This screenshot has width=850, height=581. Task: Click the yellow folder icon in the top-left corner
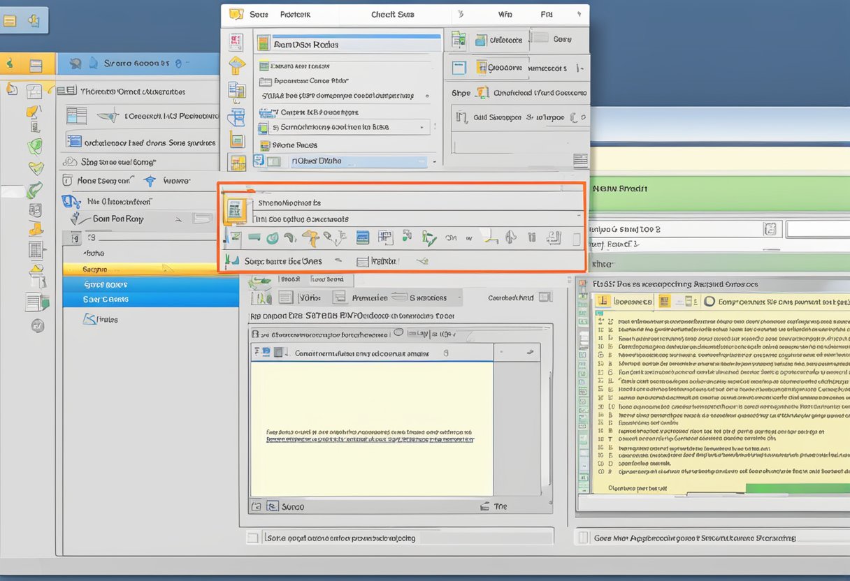click(10, 20)
